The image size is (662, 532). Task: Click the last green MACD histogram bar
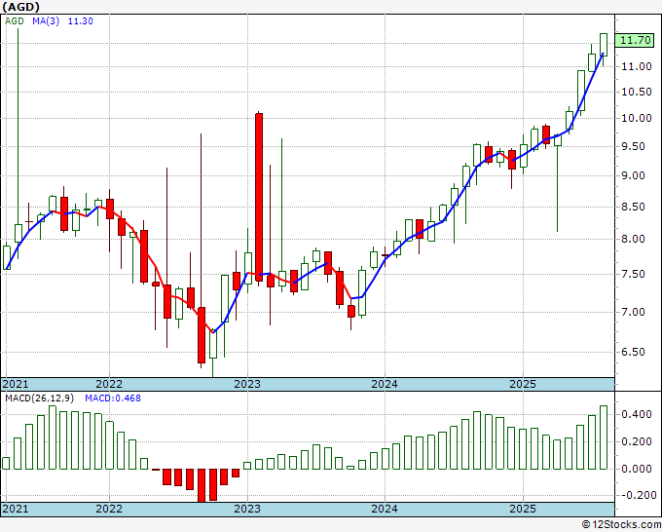pyautogui.click(x=604, y=437)
